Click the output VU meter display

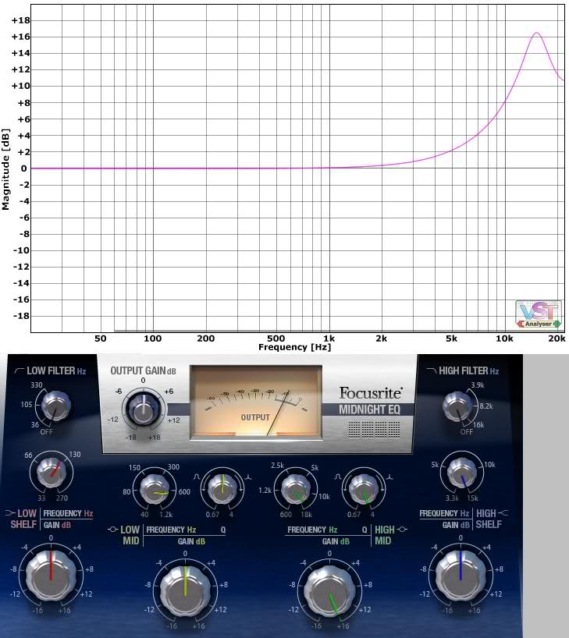[x=256, y=402]
